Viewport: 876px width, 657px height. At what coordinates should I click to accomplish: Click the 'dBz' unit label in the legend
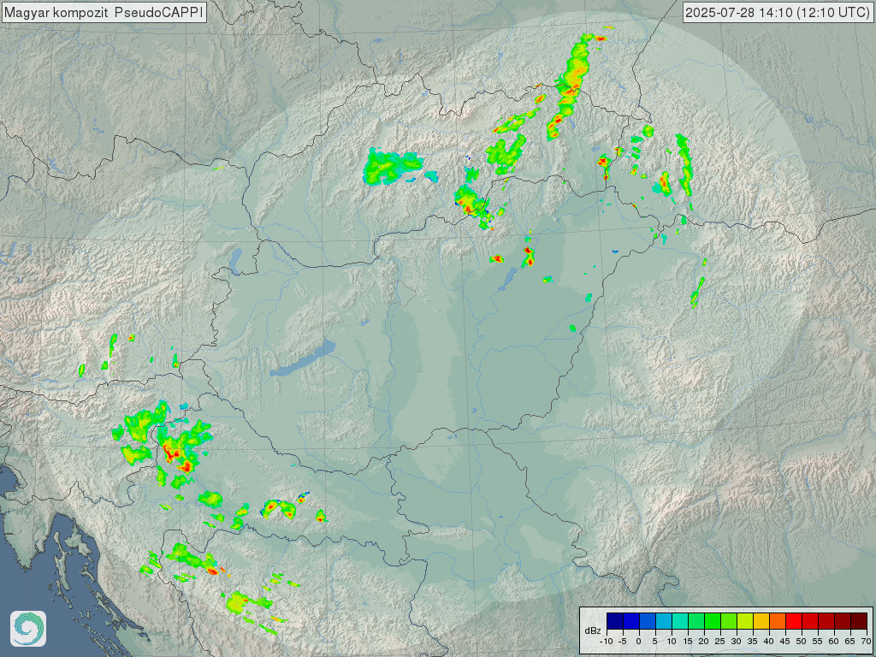pyautogui.click(x=593, y=630)
